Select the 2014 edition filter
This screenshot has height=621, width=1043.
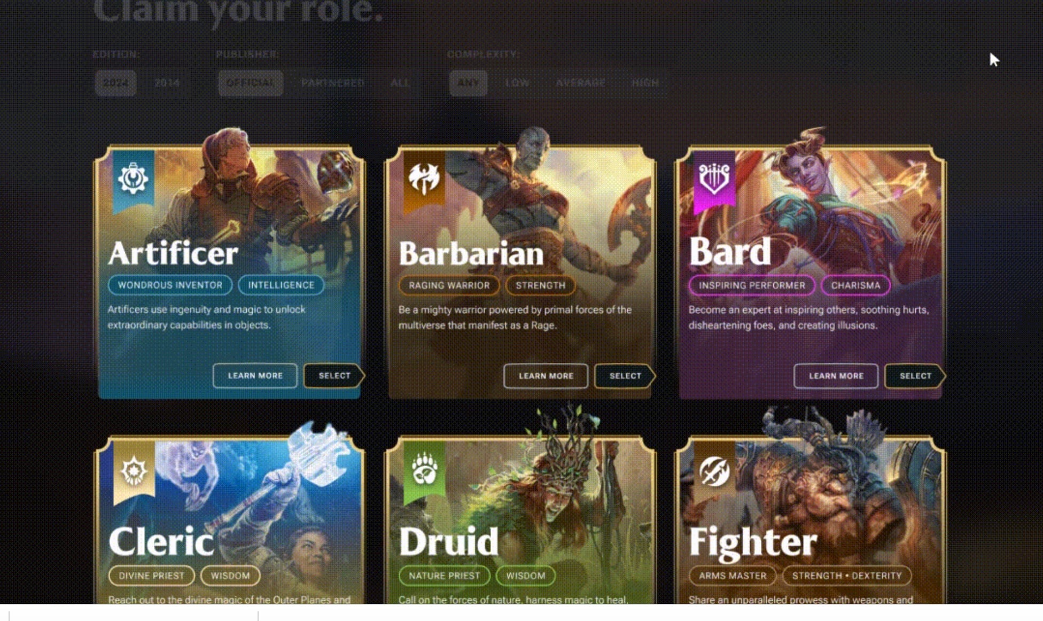[167, 83]
